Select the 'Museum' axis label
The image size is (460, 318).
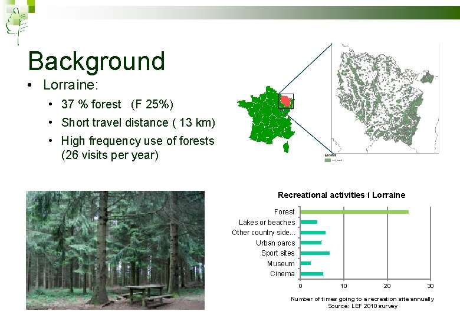pos(281,264)
